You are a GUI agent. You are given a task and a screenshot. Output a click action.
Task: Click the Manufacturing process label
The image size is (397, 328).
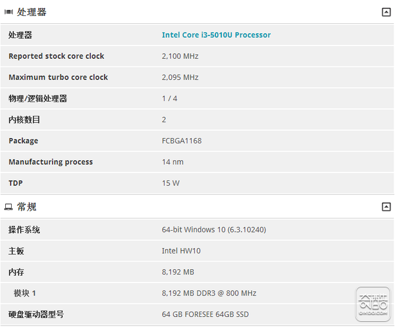point(51,162)
